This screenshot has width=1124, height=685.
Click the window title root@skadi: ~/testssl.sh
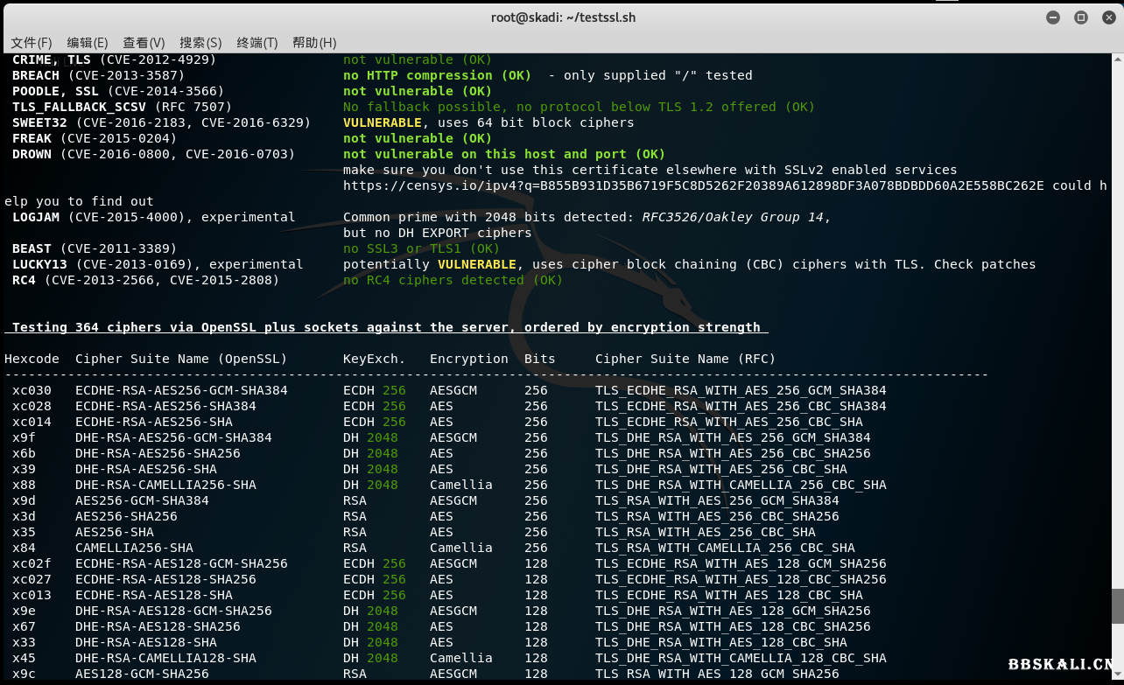[563, 17]
